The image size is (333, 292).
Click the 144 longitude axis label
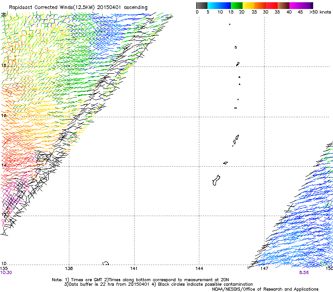(199, 269)
